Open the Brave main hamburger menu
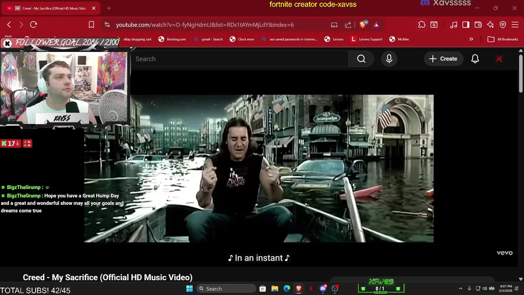The width and height of the screenshot is (524, 295). (x=515, y=25)
